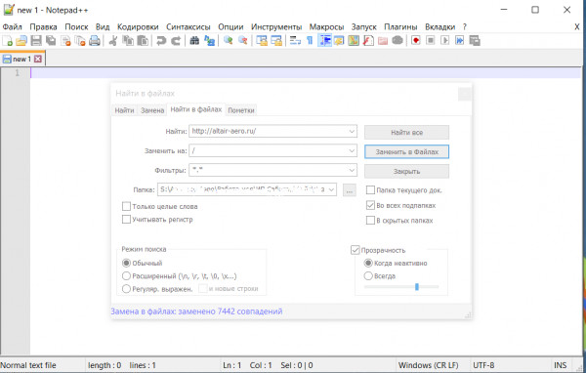Switch to the 'Найти' dialog tab
586x373 pixels.
(124, 110)
